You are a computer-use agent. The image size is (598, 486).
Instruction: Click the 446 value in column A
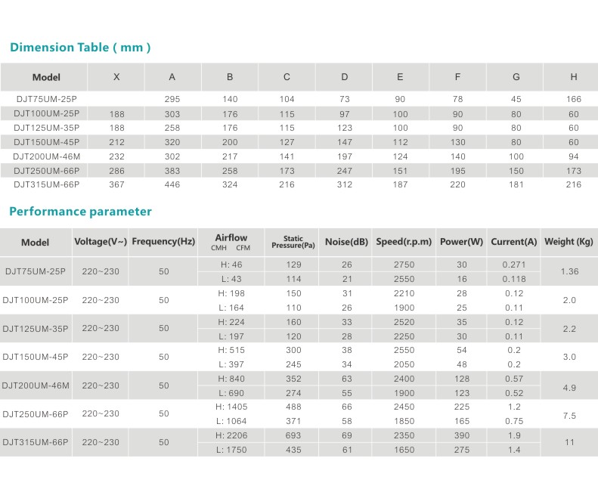point(172,184)
